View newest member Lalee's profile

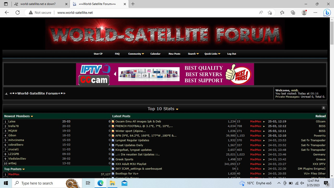(12, 121)
